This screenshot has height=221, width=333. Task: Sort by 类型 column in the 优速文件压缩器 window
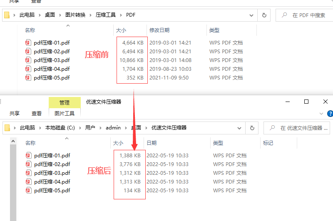(218, 143)
